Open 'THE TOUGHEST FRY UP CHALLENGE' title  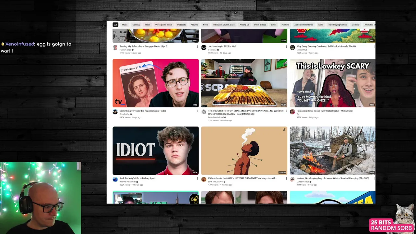coord(246,112)
